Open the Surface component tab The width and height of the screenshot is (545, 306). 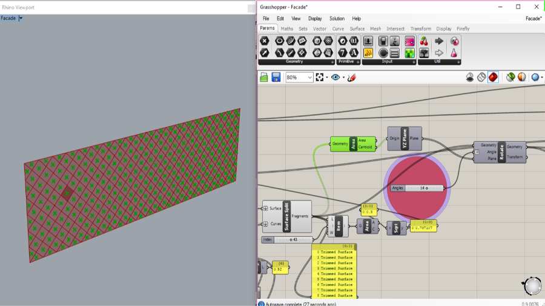point(357,28)
